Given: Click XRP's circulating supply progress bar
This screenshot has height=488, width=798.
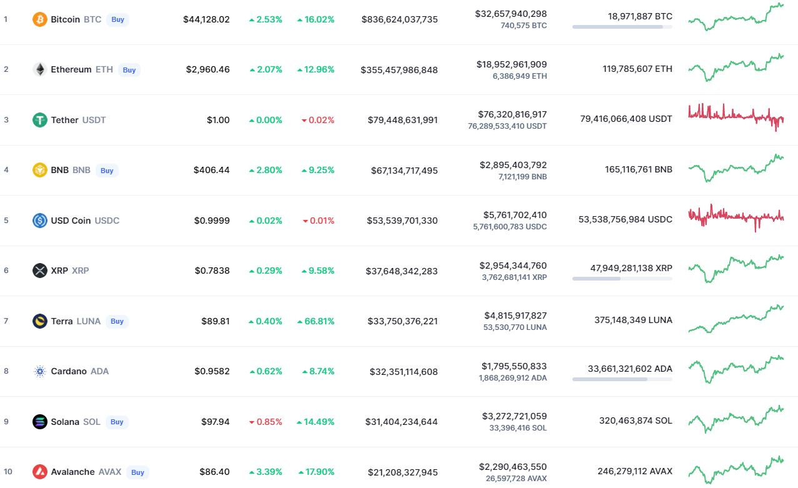Looking at the screenshot, I should click(622, 279).
